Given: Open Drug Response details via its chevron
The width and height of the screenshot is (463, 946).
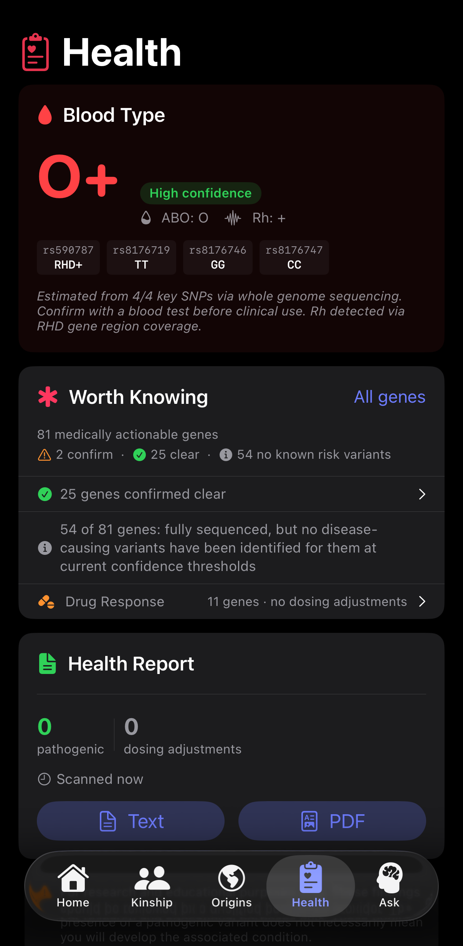Looking at the screenshot, I should click(x=422, y=601).
